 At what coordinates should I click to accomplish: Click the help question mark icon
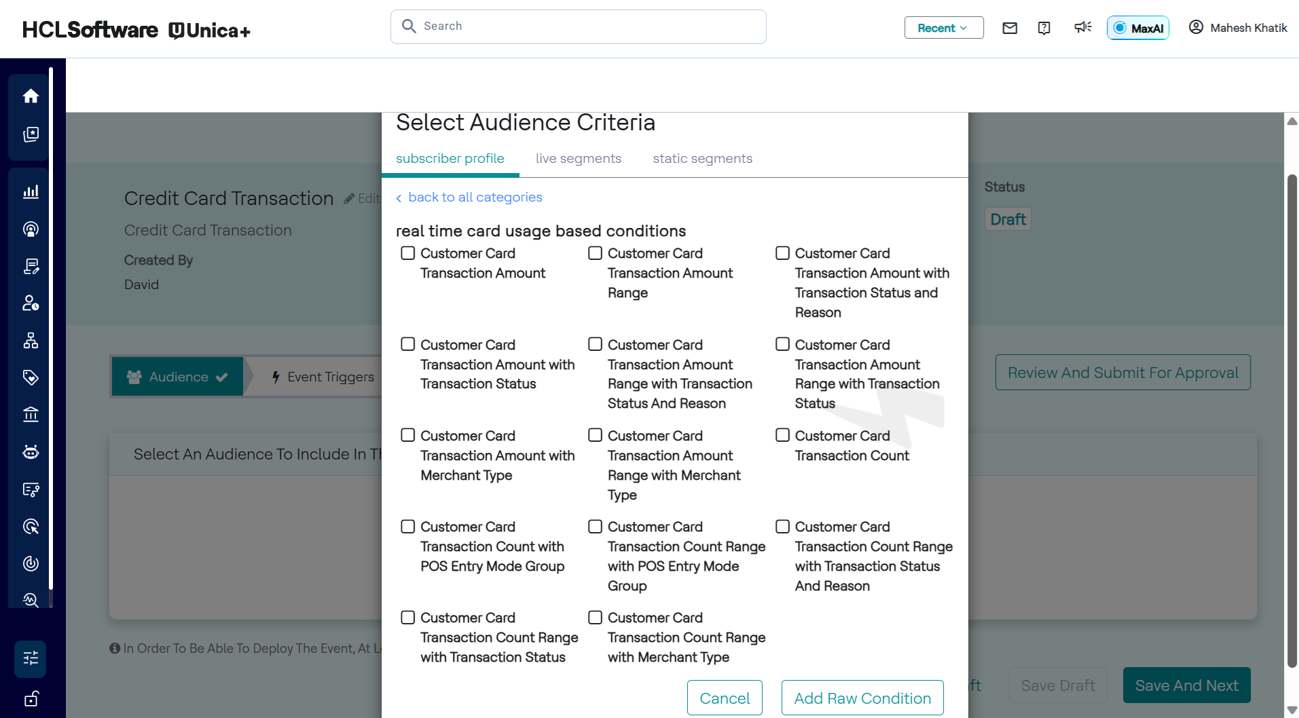(1044, 28)
